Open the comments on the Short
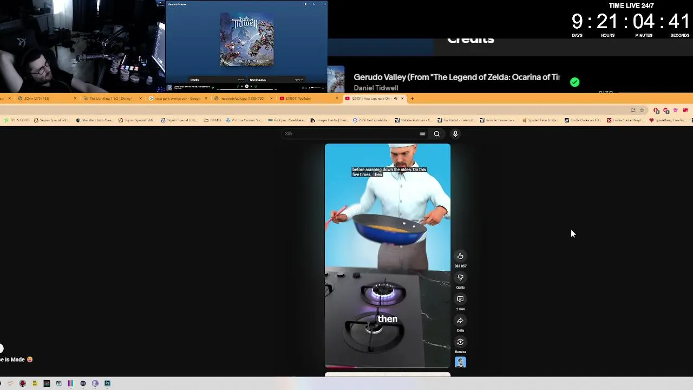 click(x=460, y=299)
